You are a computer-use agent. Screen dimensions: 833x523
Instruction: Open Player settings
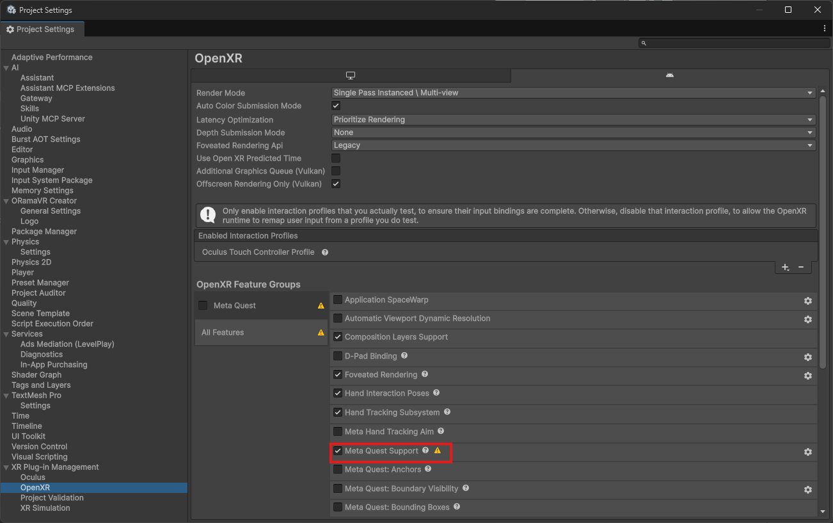[22, 273]
